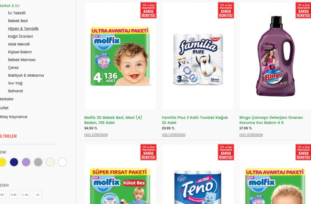
Task: Select the L-XL size filter option
Action: pos(26,195)
